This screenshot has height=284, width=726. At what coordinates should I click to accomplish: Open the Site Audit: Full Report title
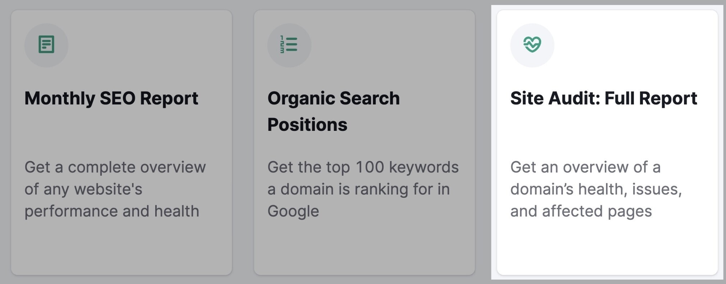click(604, 98)
